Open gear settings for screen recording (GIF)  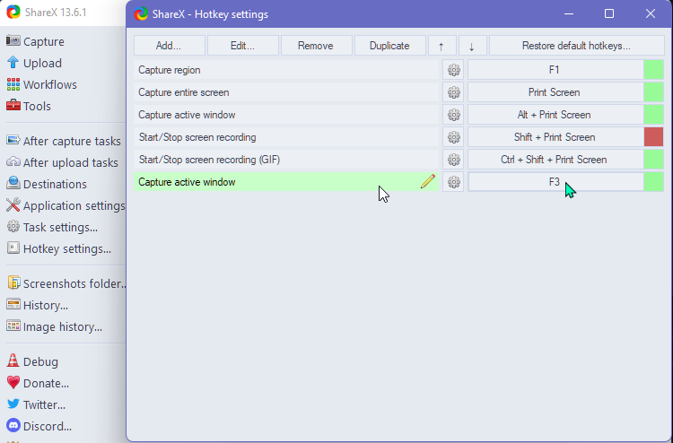tap(453, 160)
